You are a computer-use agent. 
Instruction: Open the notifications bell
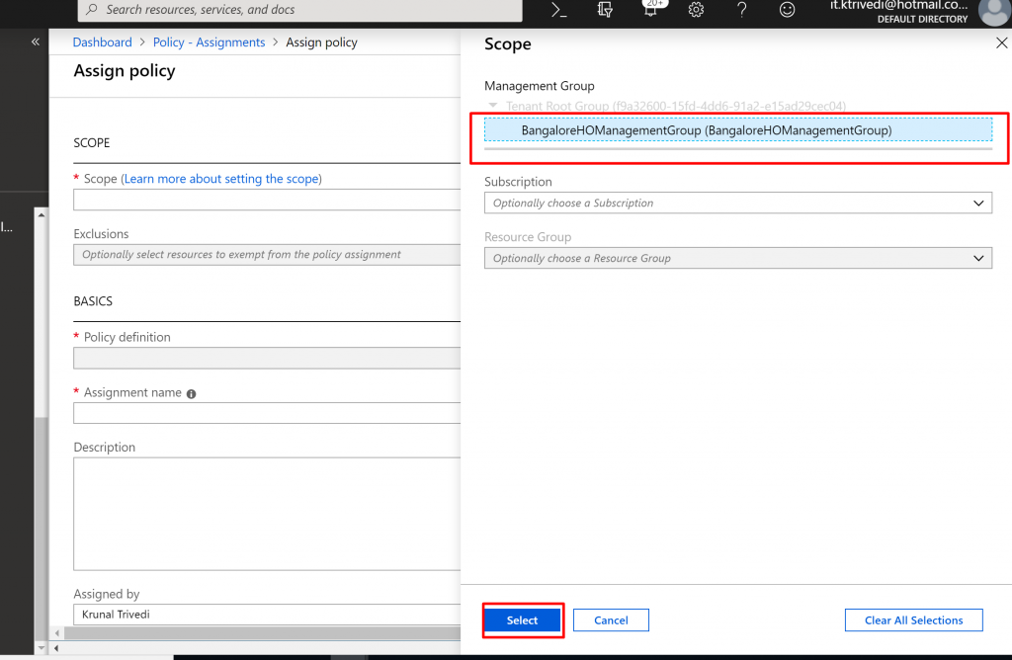coord(651,10)
